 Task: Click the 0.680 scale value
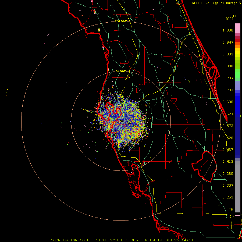pyautogui.click(x=228, y=102)
